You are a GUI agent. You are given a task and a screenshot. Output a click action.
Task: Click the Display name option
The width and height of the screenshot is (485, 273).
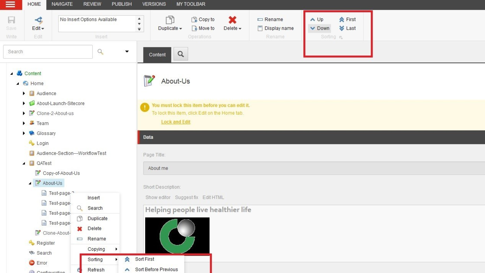tap(276, 28)
